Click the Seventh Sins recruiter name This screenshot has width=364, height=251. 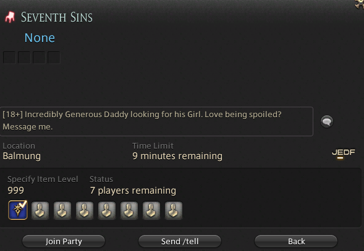point(57,17)
